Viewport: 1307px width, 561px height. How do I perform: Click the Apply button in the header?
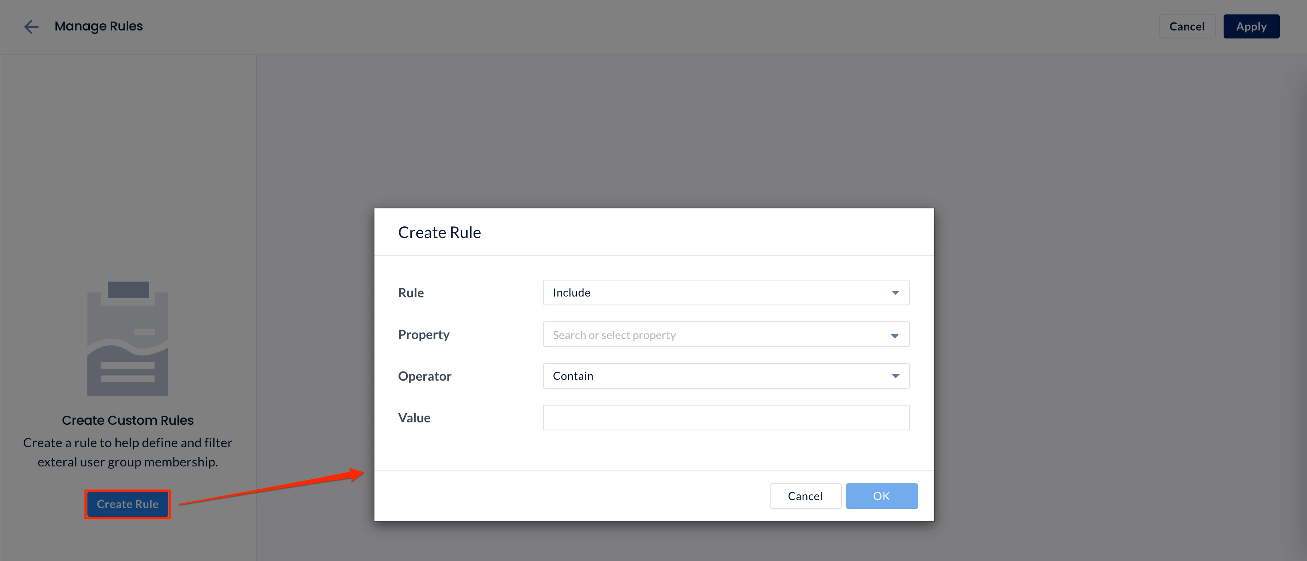click(1251, 26)
